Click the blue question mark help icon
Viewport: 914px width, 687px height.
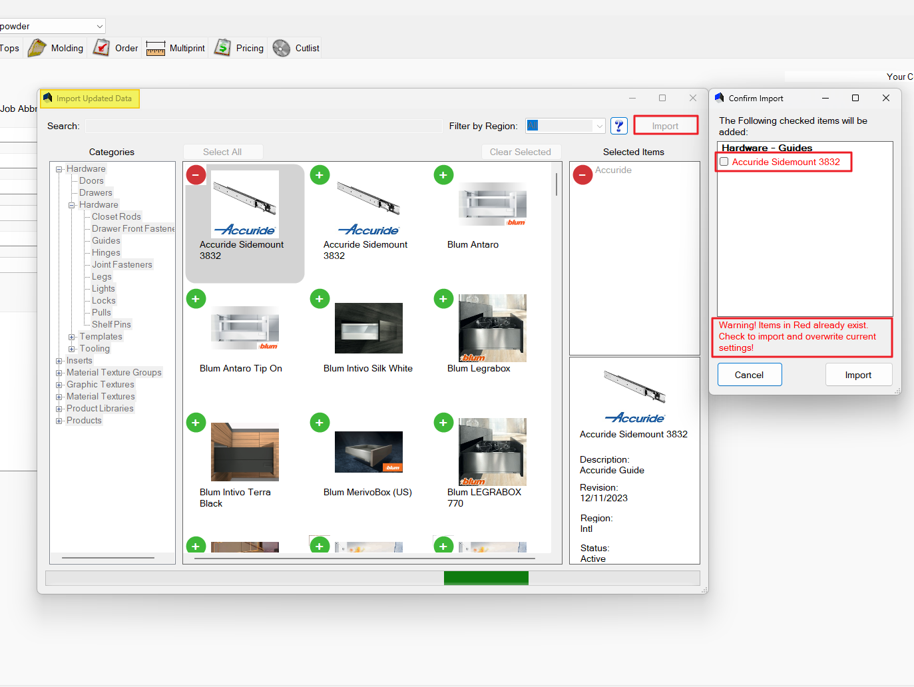[x=619, y=126]
